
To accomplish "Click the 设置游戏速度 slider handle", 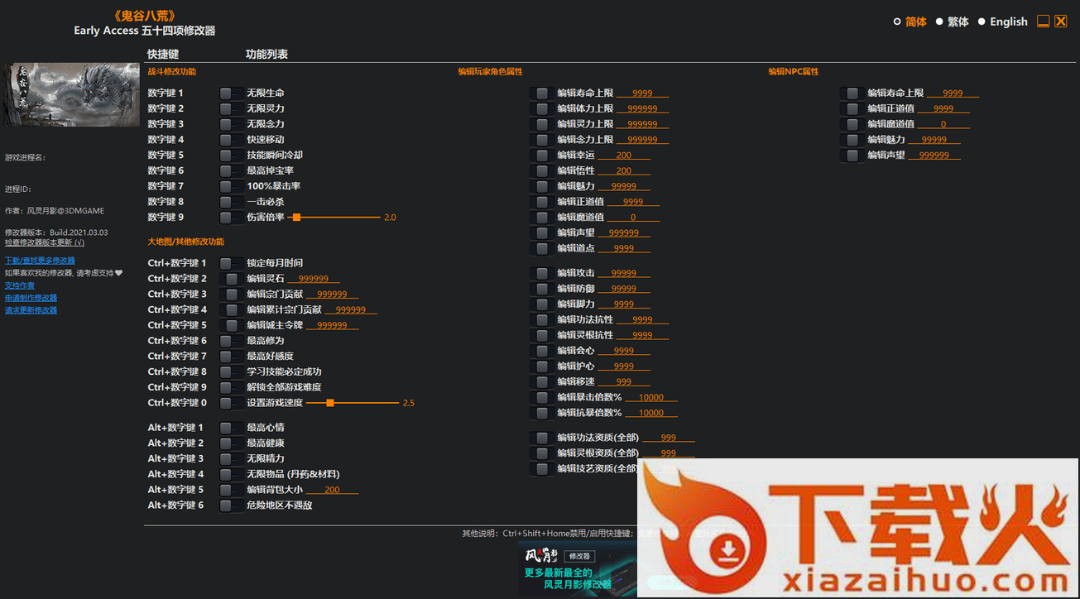I will point(330,403).
